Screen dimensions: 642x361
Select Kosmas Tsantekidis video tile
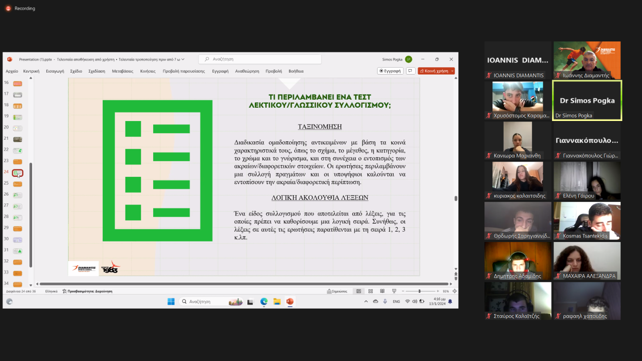click(x=587, y=221)
